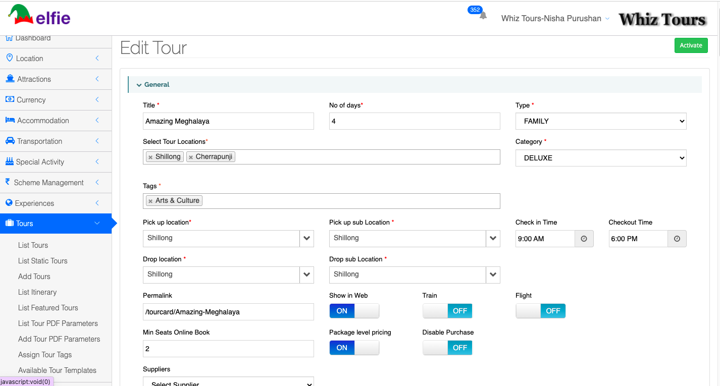Open the Pick up sub Location dropdown arrow

(x=493, y=239)
